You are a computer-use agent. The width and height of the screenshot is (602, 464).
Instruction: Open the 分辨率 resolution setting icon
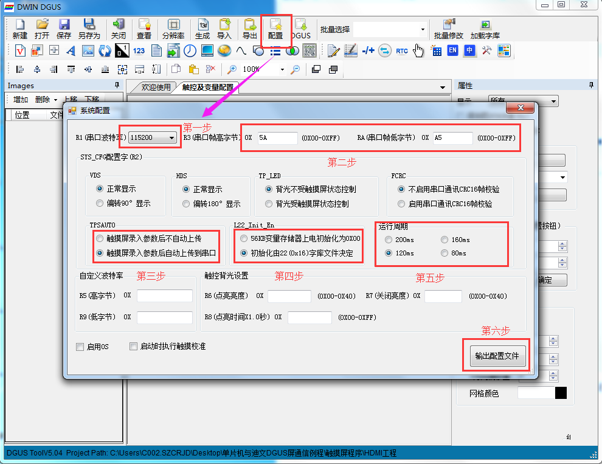[x=173, y=29]
